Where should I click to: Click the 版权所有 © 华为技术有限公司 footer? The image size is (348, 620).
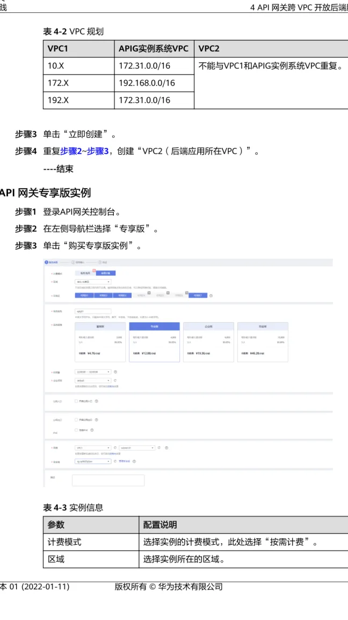coord(169,586)
